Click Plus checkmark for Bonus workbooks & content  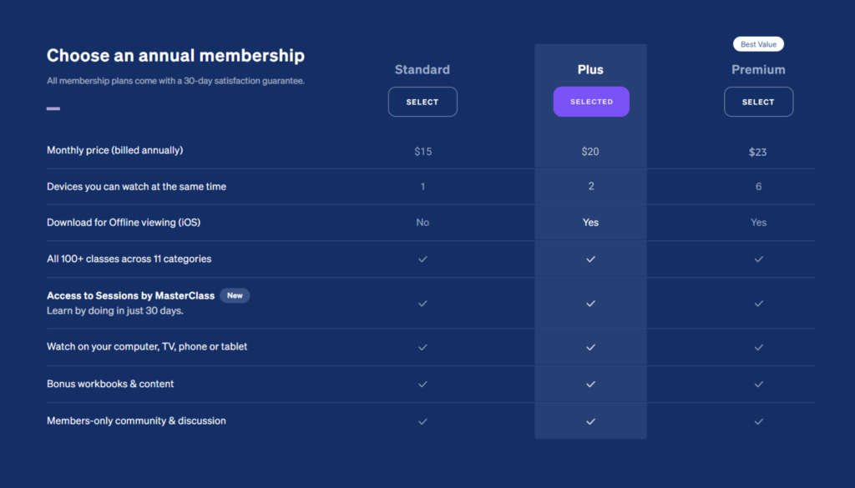tap(590, 384)
